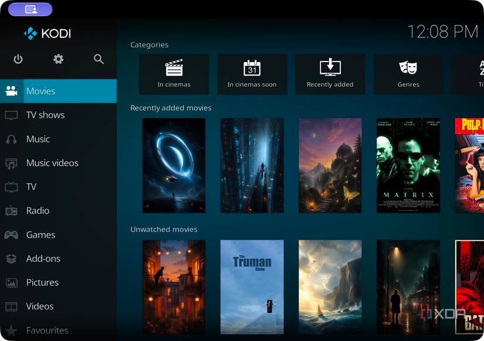This screenshot has height=341, width=484.
Task: Click the movie camera icon beside Movies
Action: [x=11, y=91]
